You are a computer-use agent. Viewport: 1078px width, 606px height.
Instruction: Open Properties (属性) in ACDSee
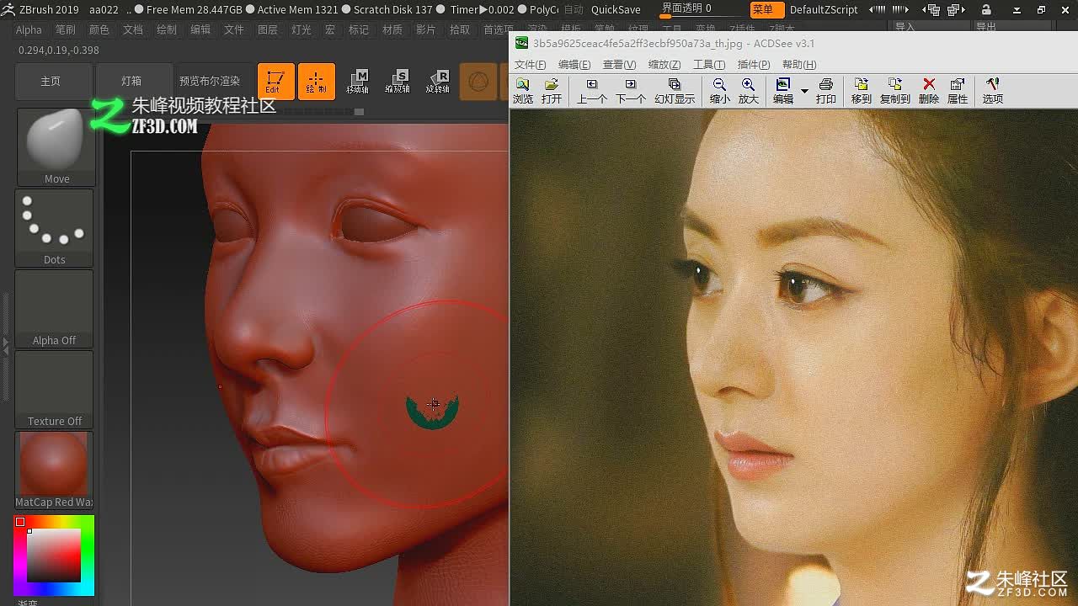click(958, 91)
